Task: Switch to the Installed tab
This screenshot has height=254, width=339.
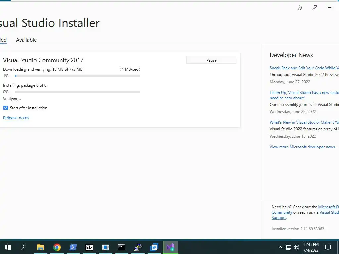Action: pos(3,40)
